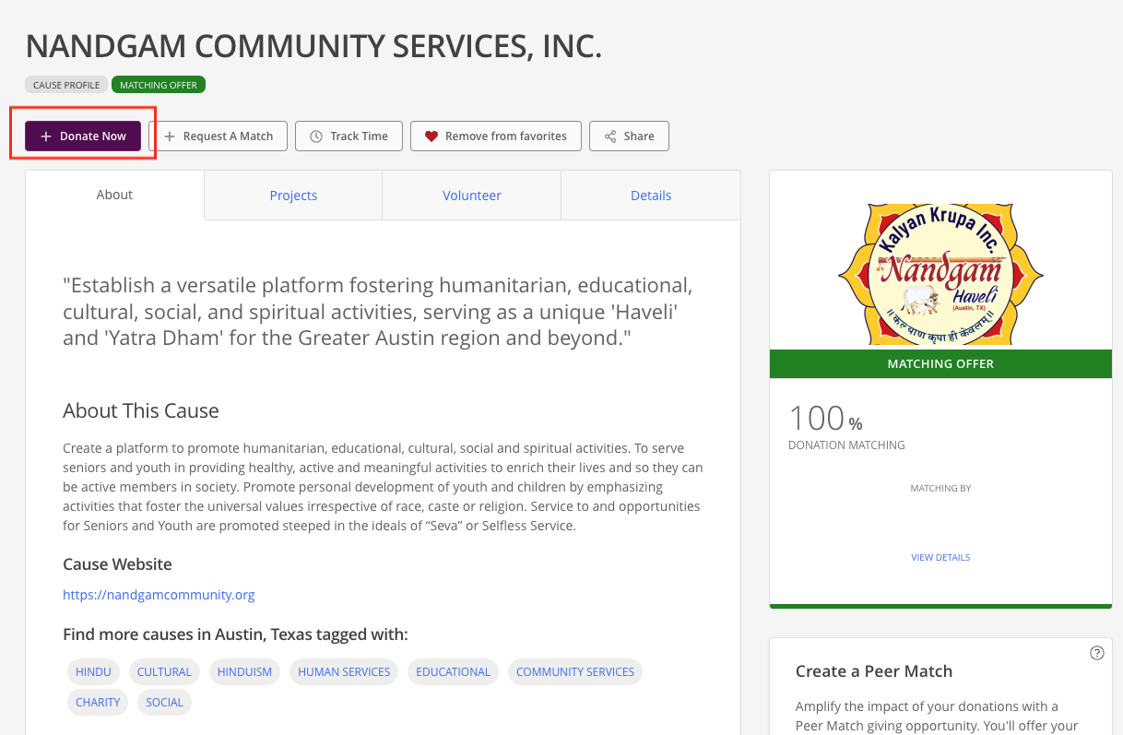Screen dimensions: 1123x735
Task: Select the CHARITY tag chip
Action: coord(98,703)
